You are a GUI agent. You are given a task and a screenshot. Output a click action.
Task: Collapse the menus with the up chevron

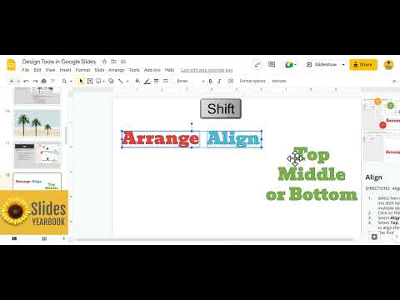(x=394, y=81)
